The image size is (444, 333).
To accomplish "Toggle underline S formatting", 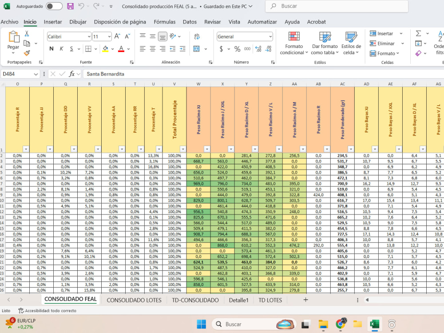I will [71, 49].
